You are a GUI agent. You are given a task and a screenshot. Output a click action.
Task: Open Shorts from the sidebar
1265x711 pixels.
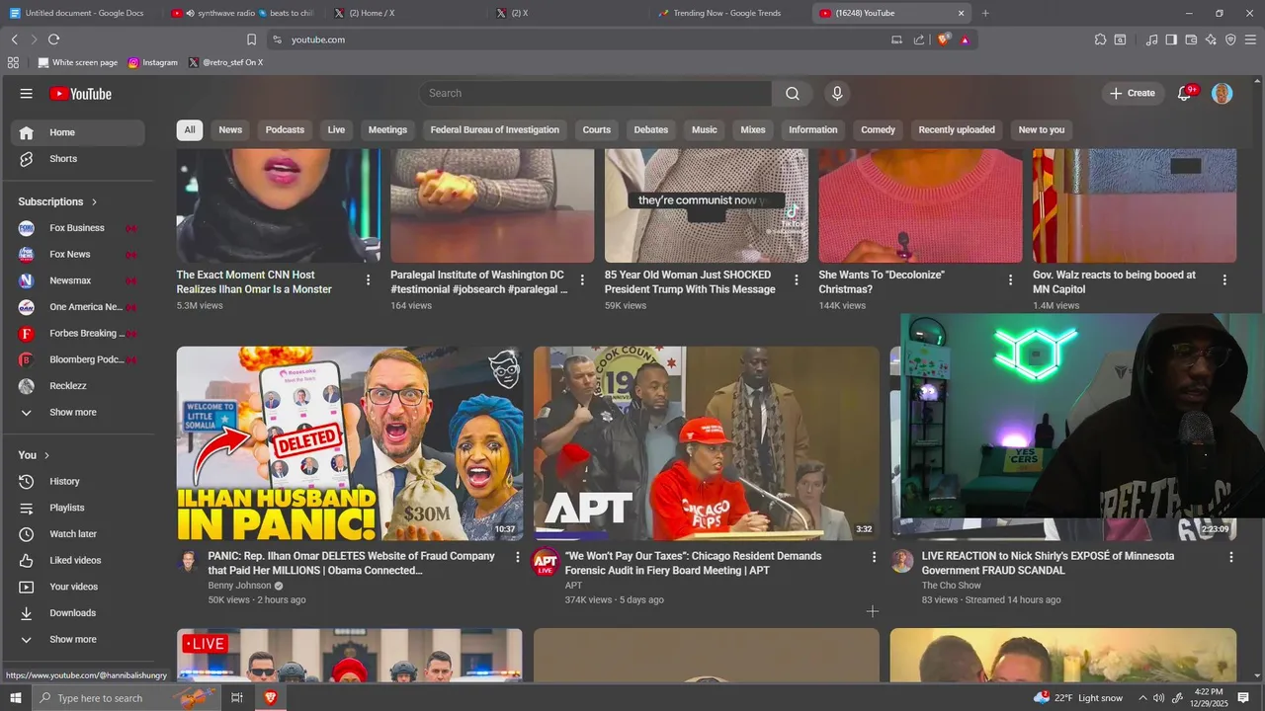click(77, 159)
